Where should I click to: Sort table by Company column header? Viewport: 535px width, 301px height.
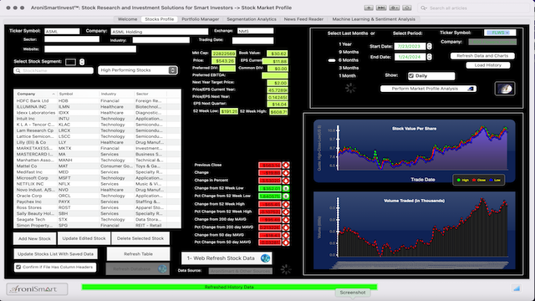[35, 94]
